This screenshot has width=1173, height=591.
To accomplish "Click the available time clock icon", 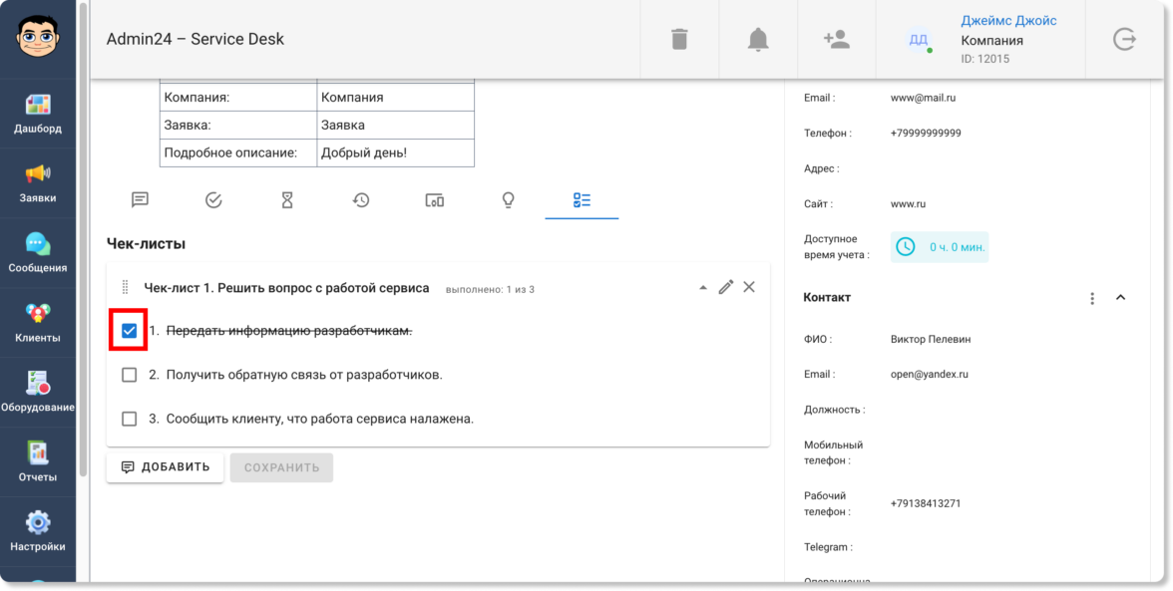I will point(905,246).
